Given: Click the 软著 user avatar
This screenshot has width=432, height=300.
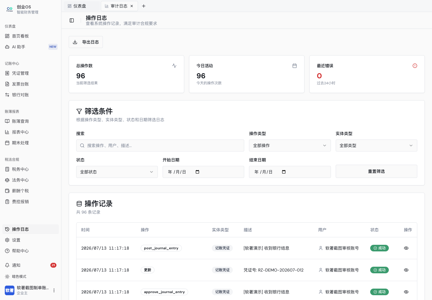Looking at the screenshot, I should 10,290.
